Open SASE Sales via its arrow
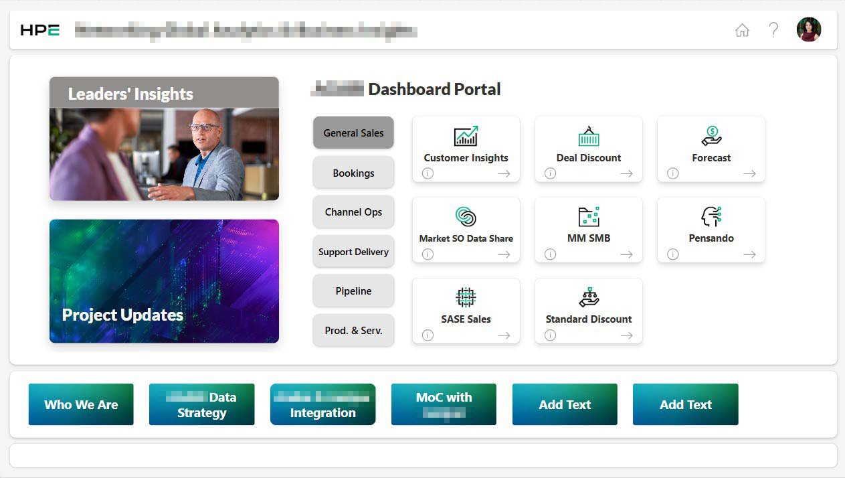The width and height of the screenshot is (845, 478). click(504, 335)
